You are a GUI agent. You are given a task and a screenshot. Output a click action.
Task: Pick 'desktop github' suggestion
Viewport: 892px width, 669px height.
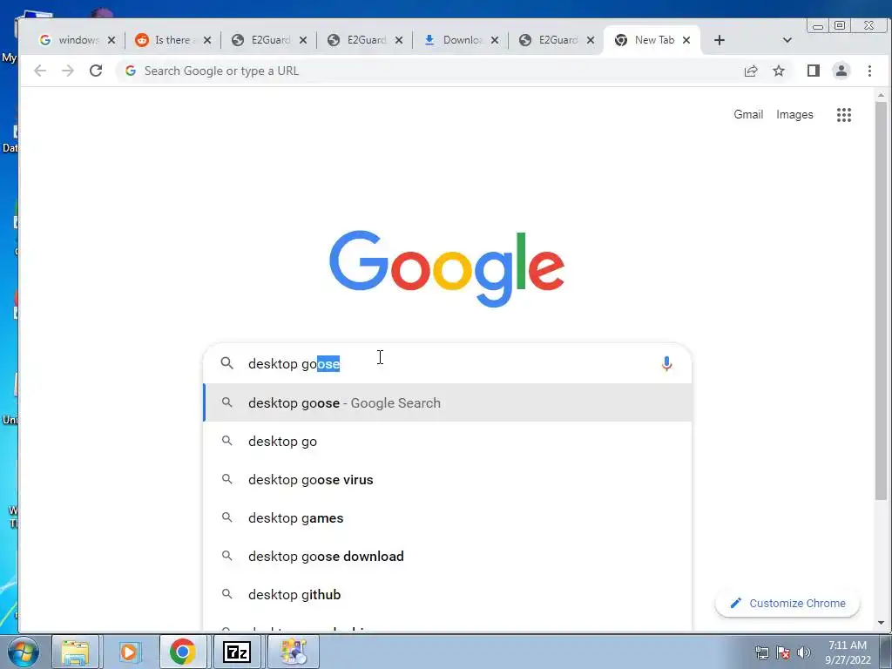(448, 594)
